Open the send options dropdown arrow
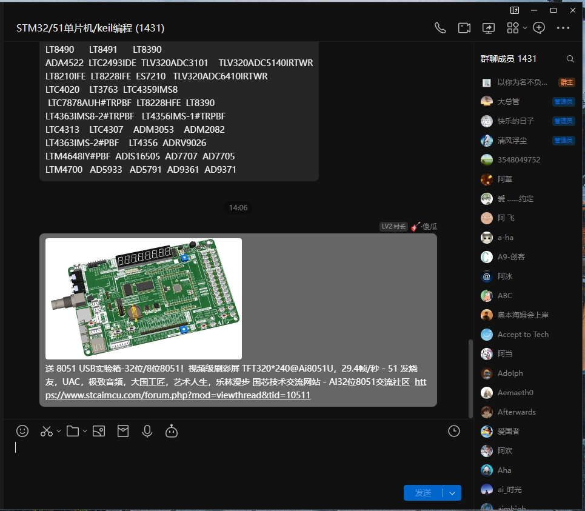This screenshot has height=511, width=585. coord(452,493)
